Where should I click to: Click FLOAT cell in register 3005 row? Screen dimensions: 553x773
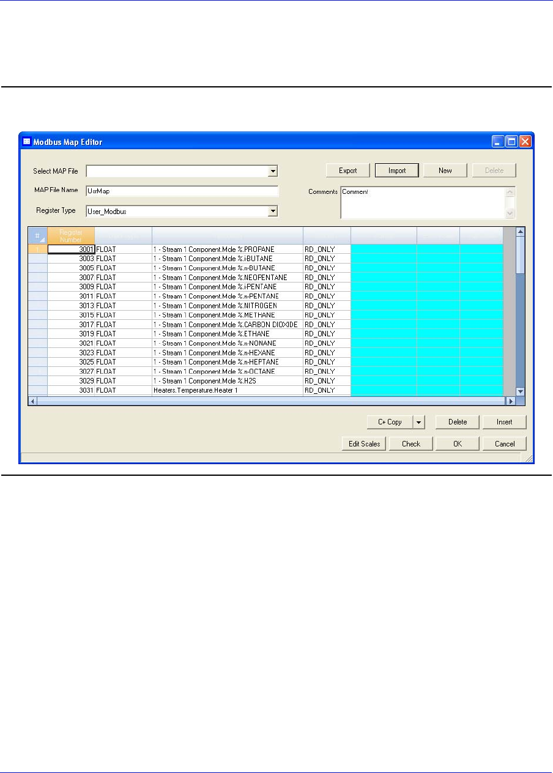(x=123, y=268)
